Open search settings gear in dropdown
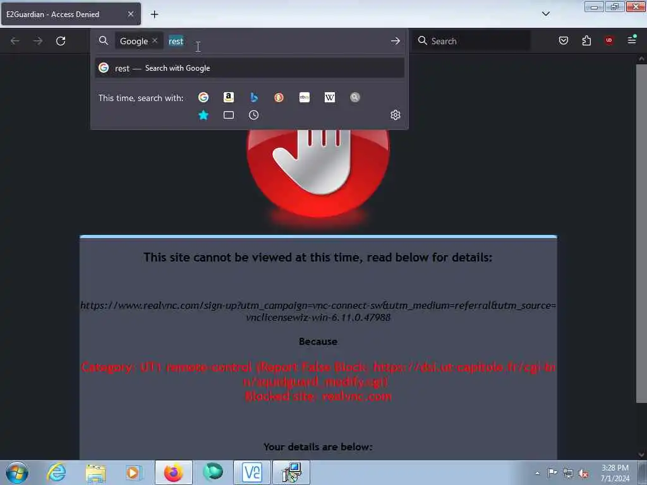This screenshot has height=485, width=647. 396,115
